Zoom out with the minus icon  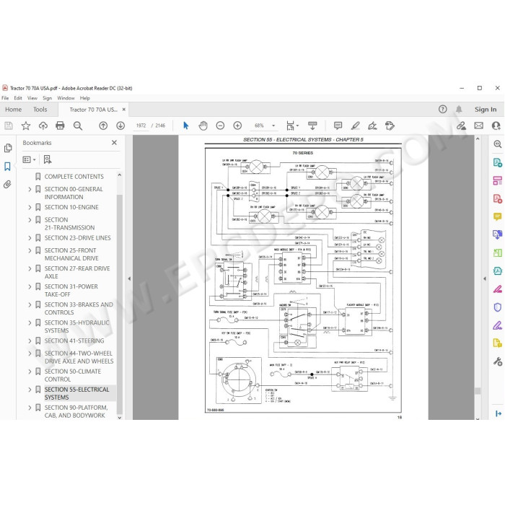pos(220,126)
